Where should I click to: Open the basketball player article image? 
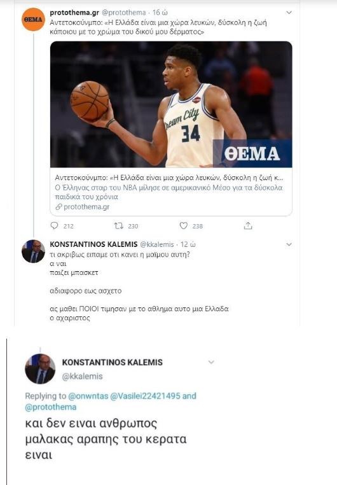coord(171,104)
